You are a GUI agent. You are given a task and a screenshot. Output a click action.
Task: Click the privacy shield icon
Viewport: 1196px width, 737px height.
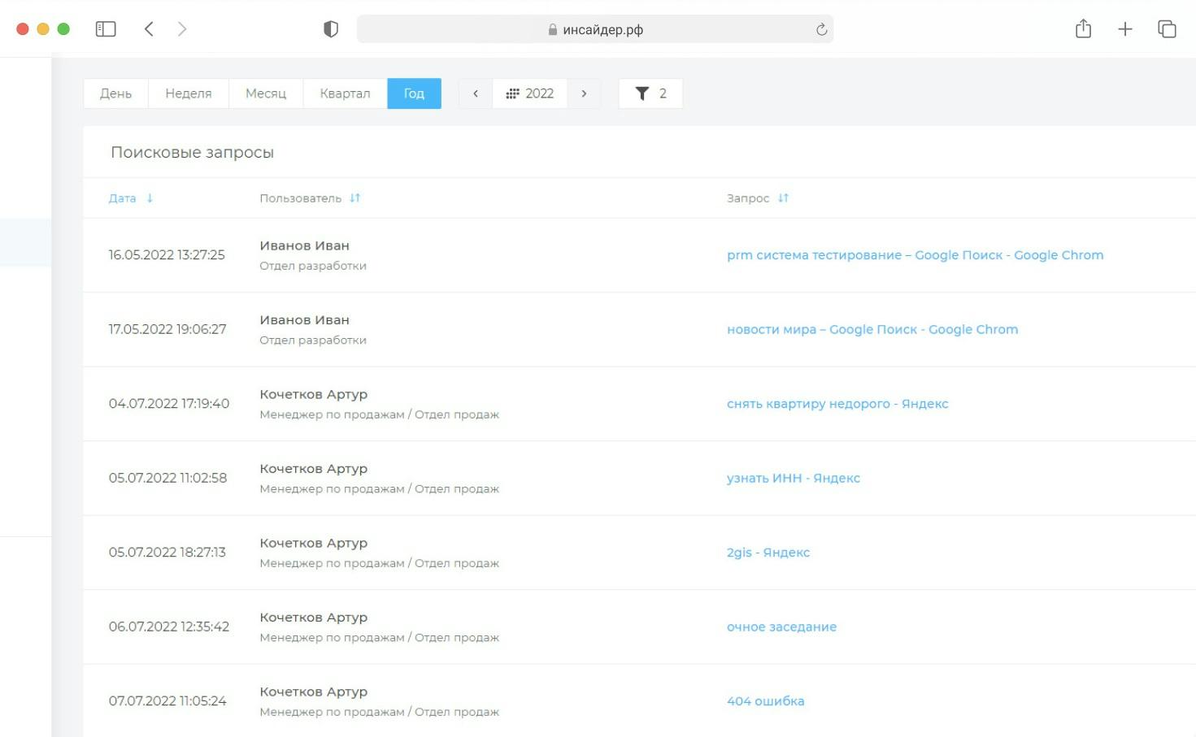(330, 29)
